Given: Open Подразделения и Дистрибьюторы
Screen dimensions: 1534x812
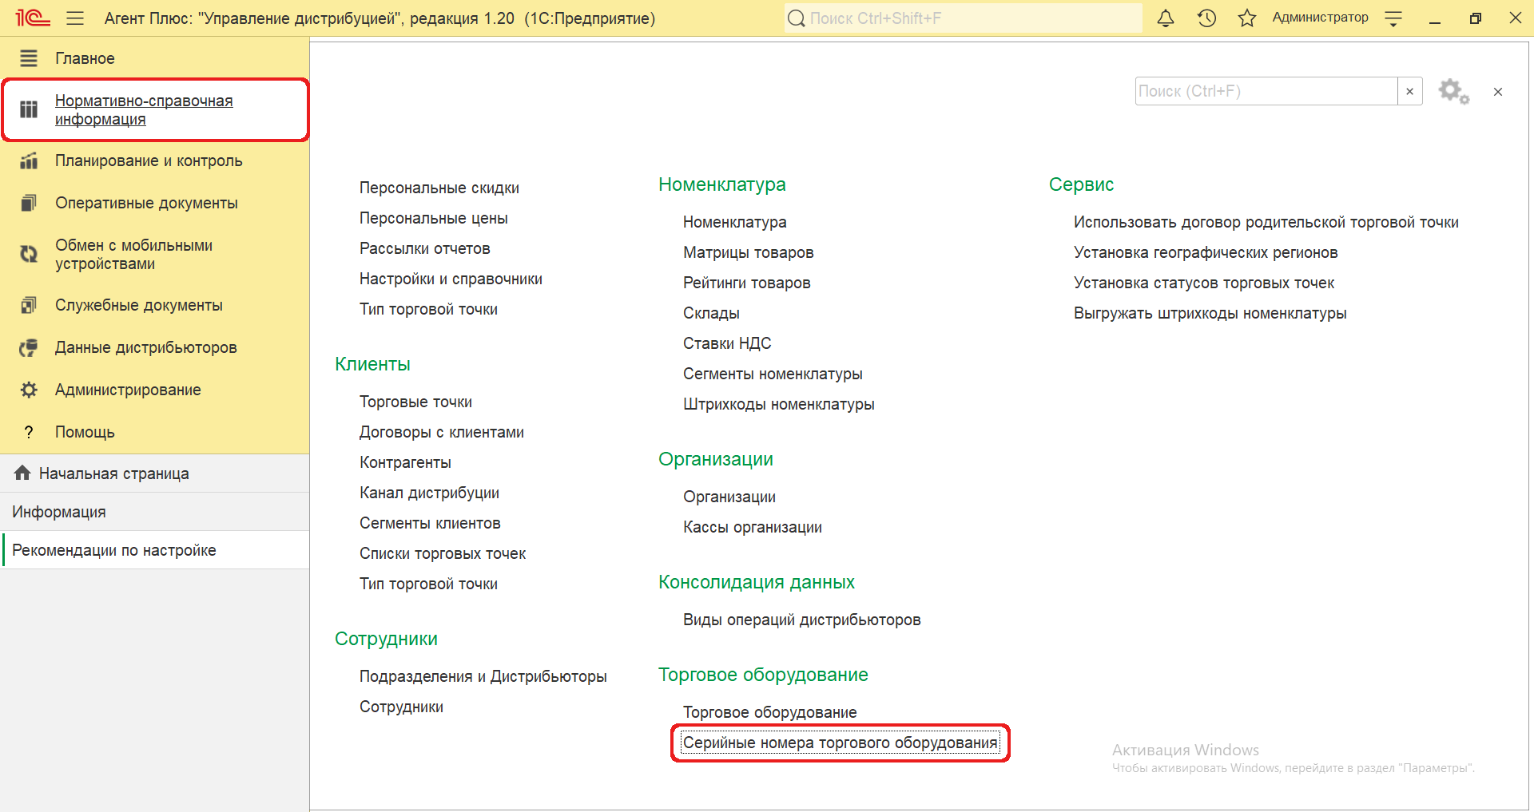Looking at the screenshot, I should point(483,676).
